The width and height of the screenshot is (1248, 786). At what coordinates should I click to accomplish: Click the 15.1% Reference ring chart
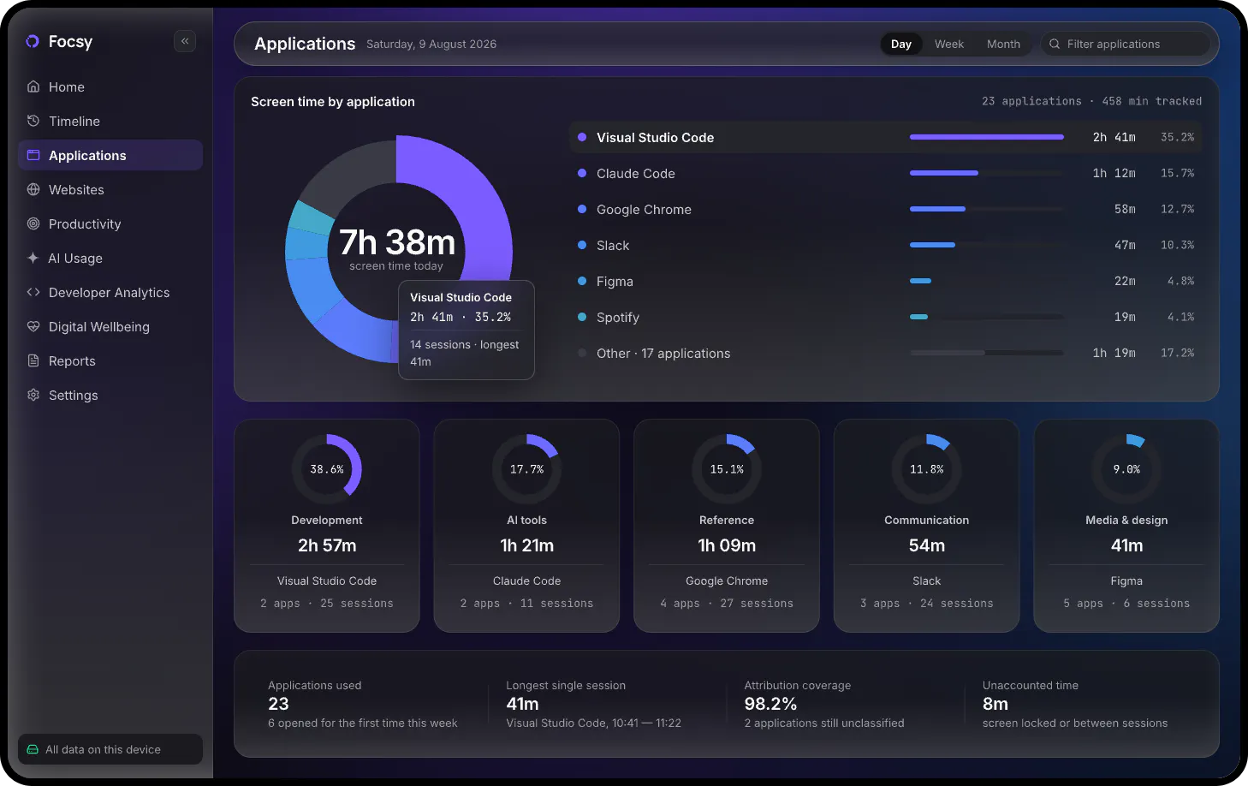pyautogui.click(x=727, y=469)
